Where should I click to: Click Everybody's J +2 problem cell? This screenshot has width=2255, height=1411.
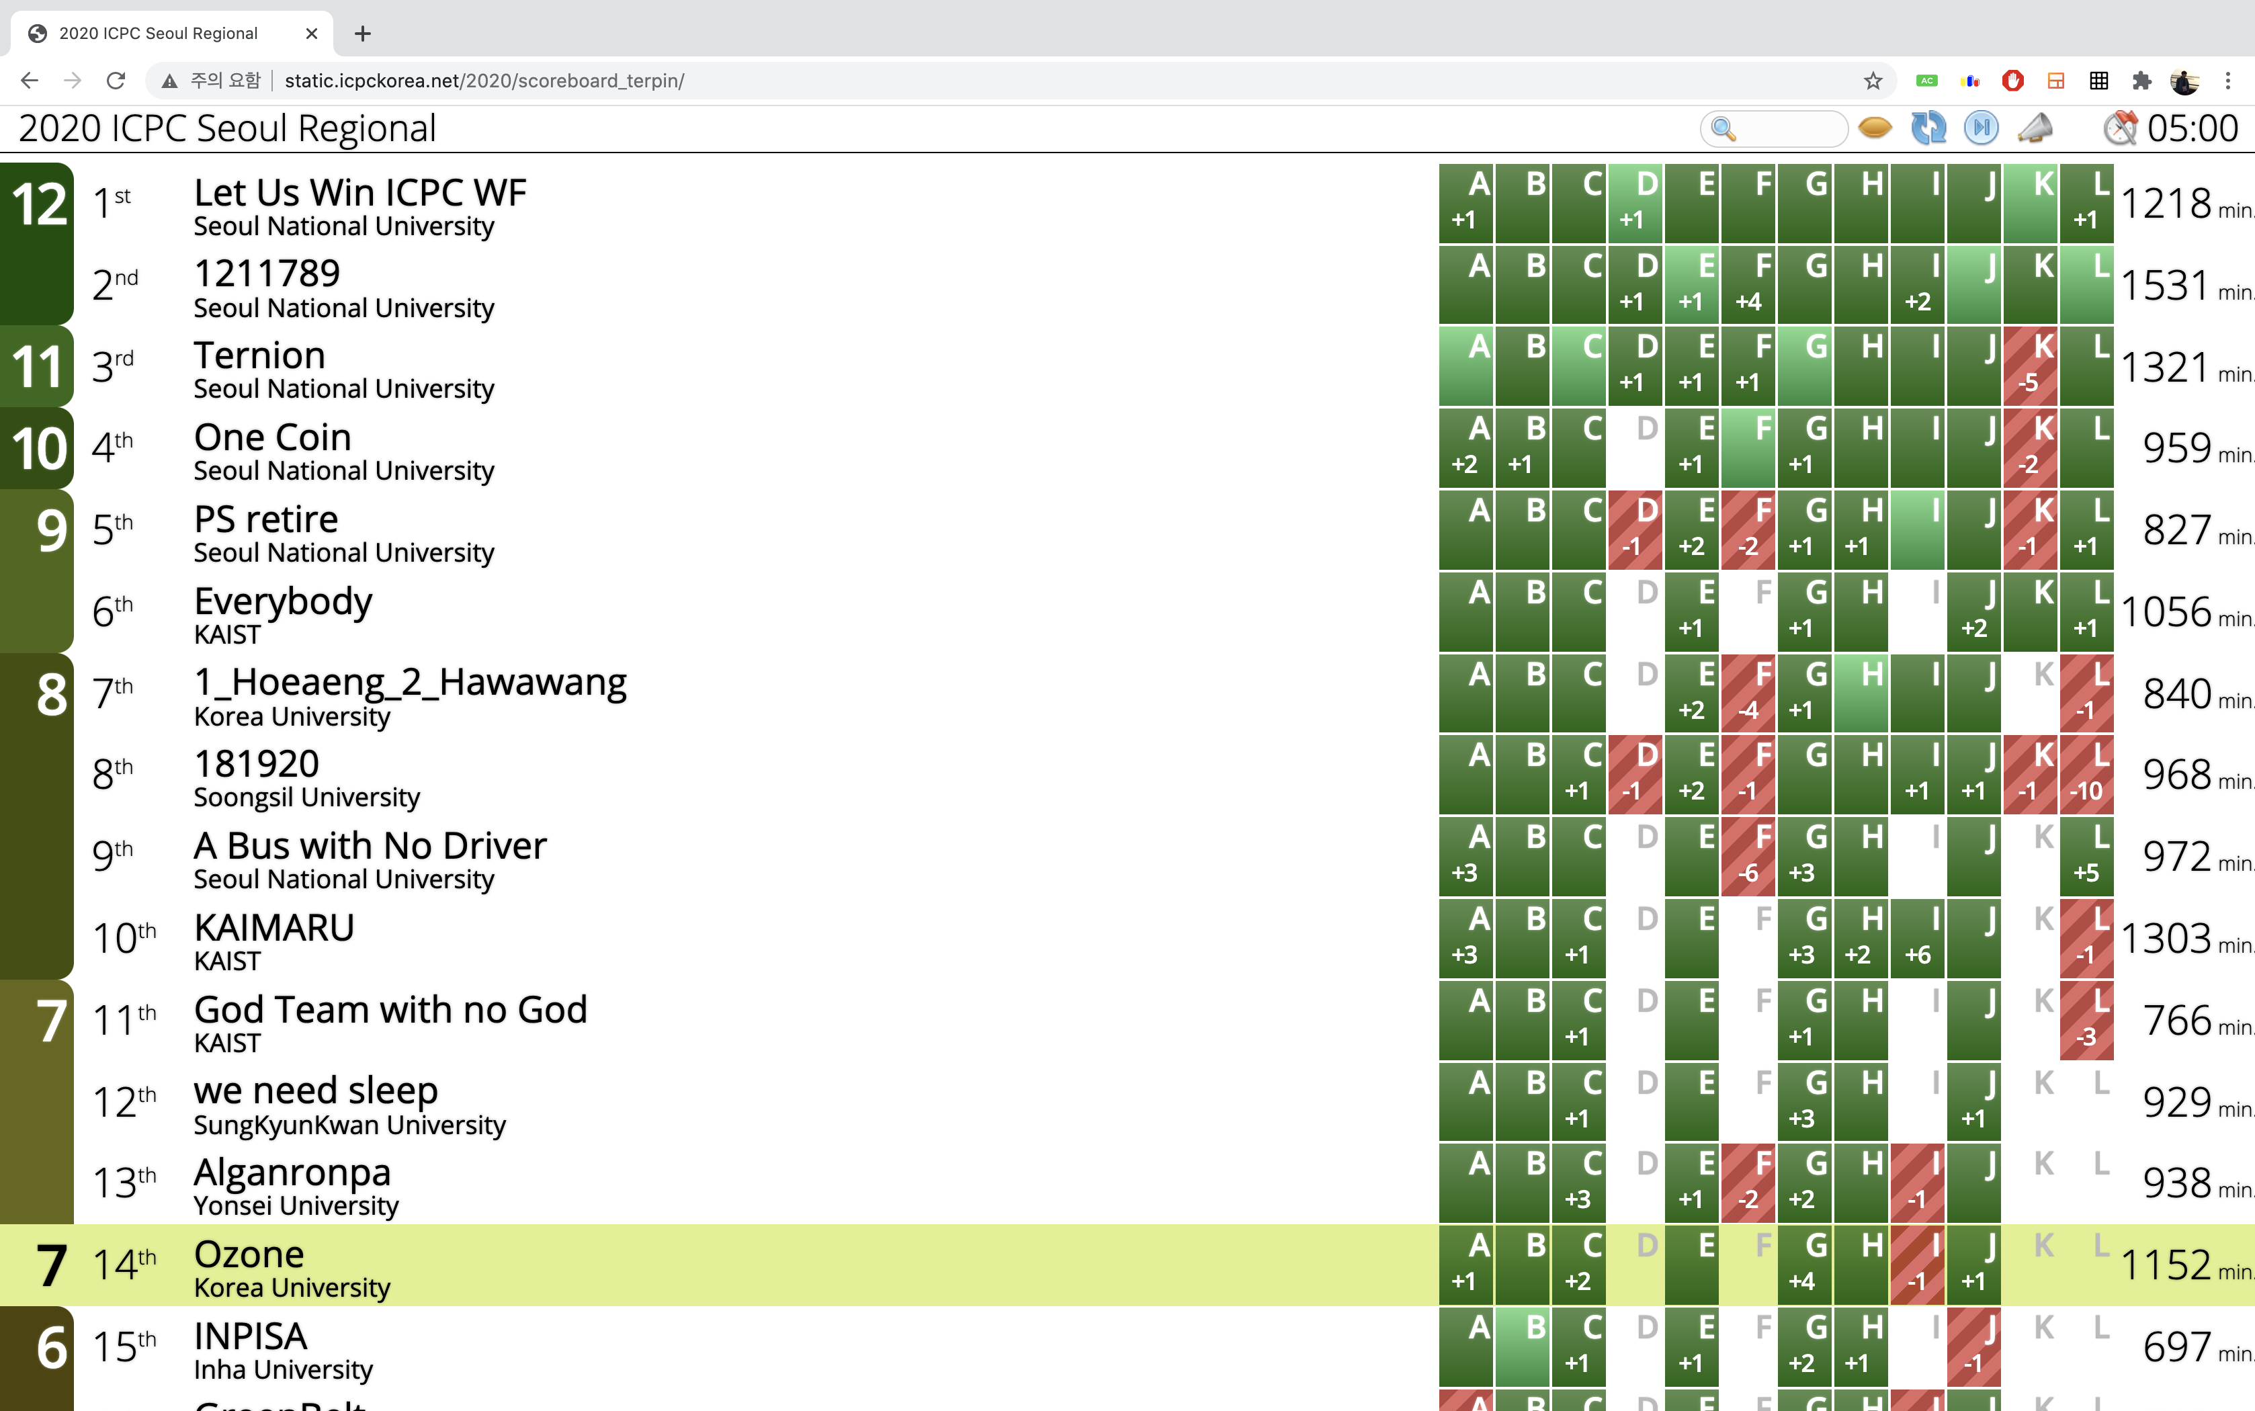click(1973, 611)
